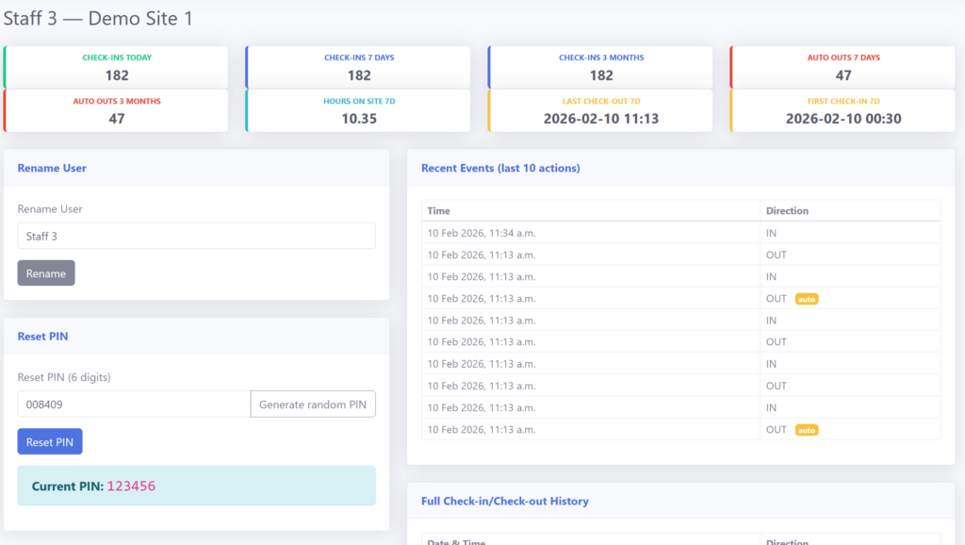Select the Check-ins Today stat card
This screenshot has width=965, height=545.
[x=116, y=67]
